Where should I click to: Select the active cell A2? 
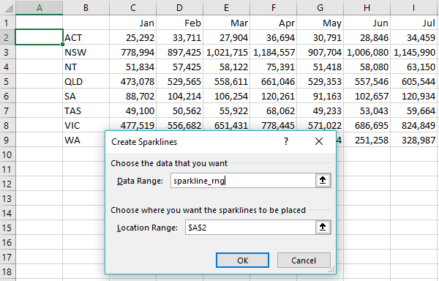click(40, 37)
